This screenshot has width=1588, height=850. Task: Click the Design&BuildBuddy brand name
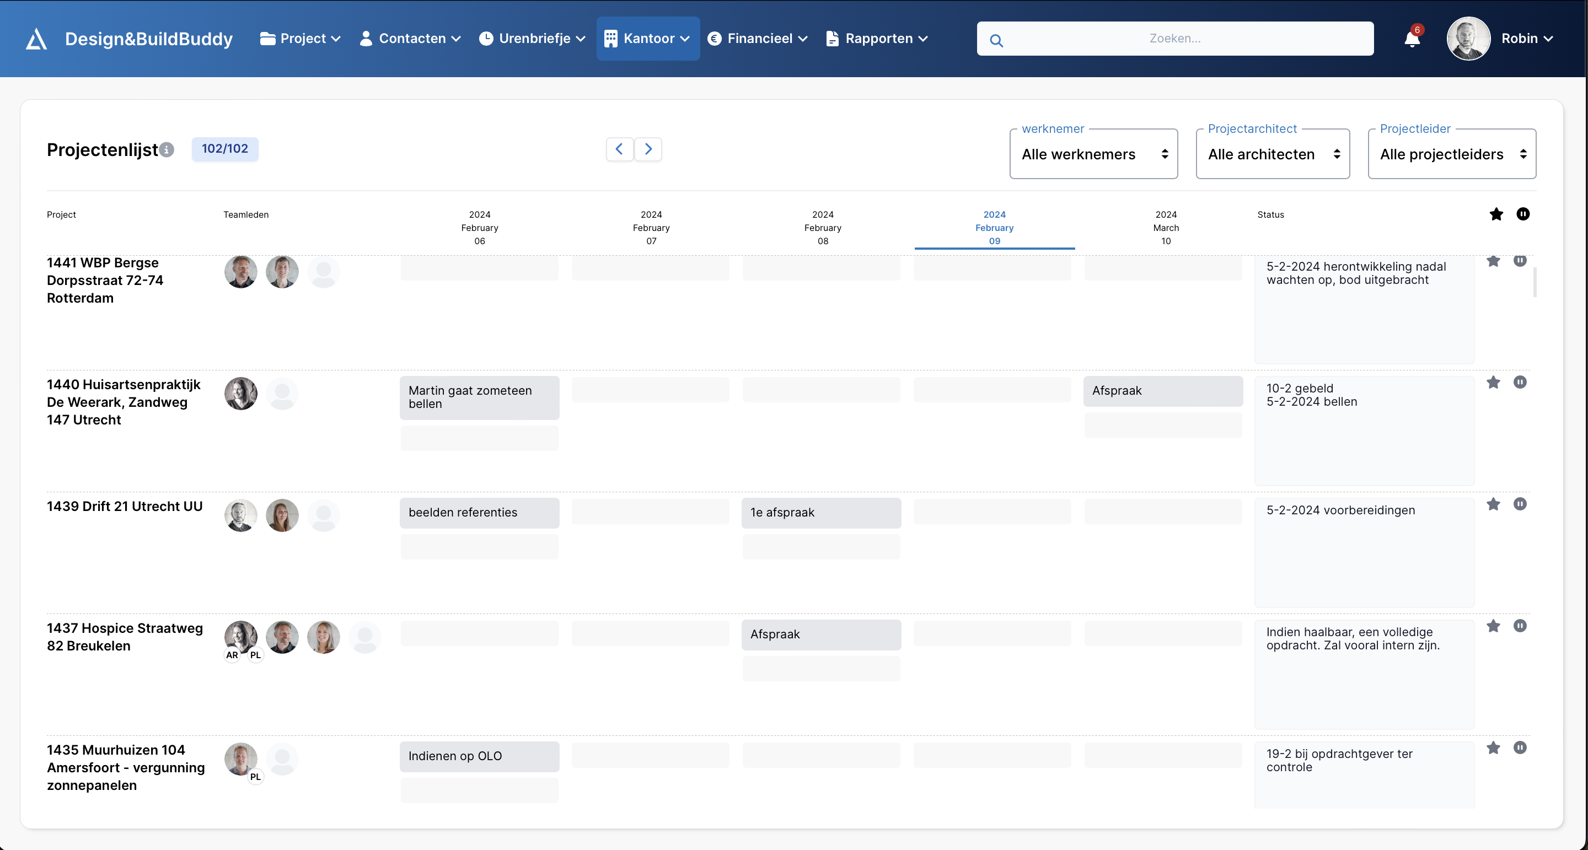[148, 39]
